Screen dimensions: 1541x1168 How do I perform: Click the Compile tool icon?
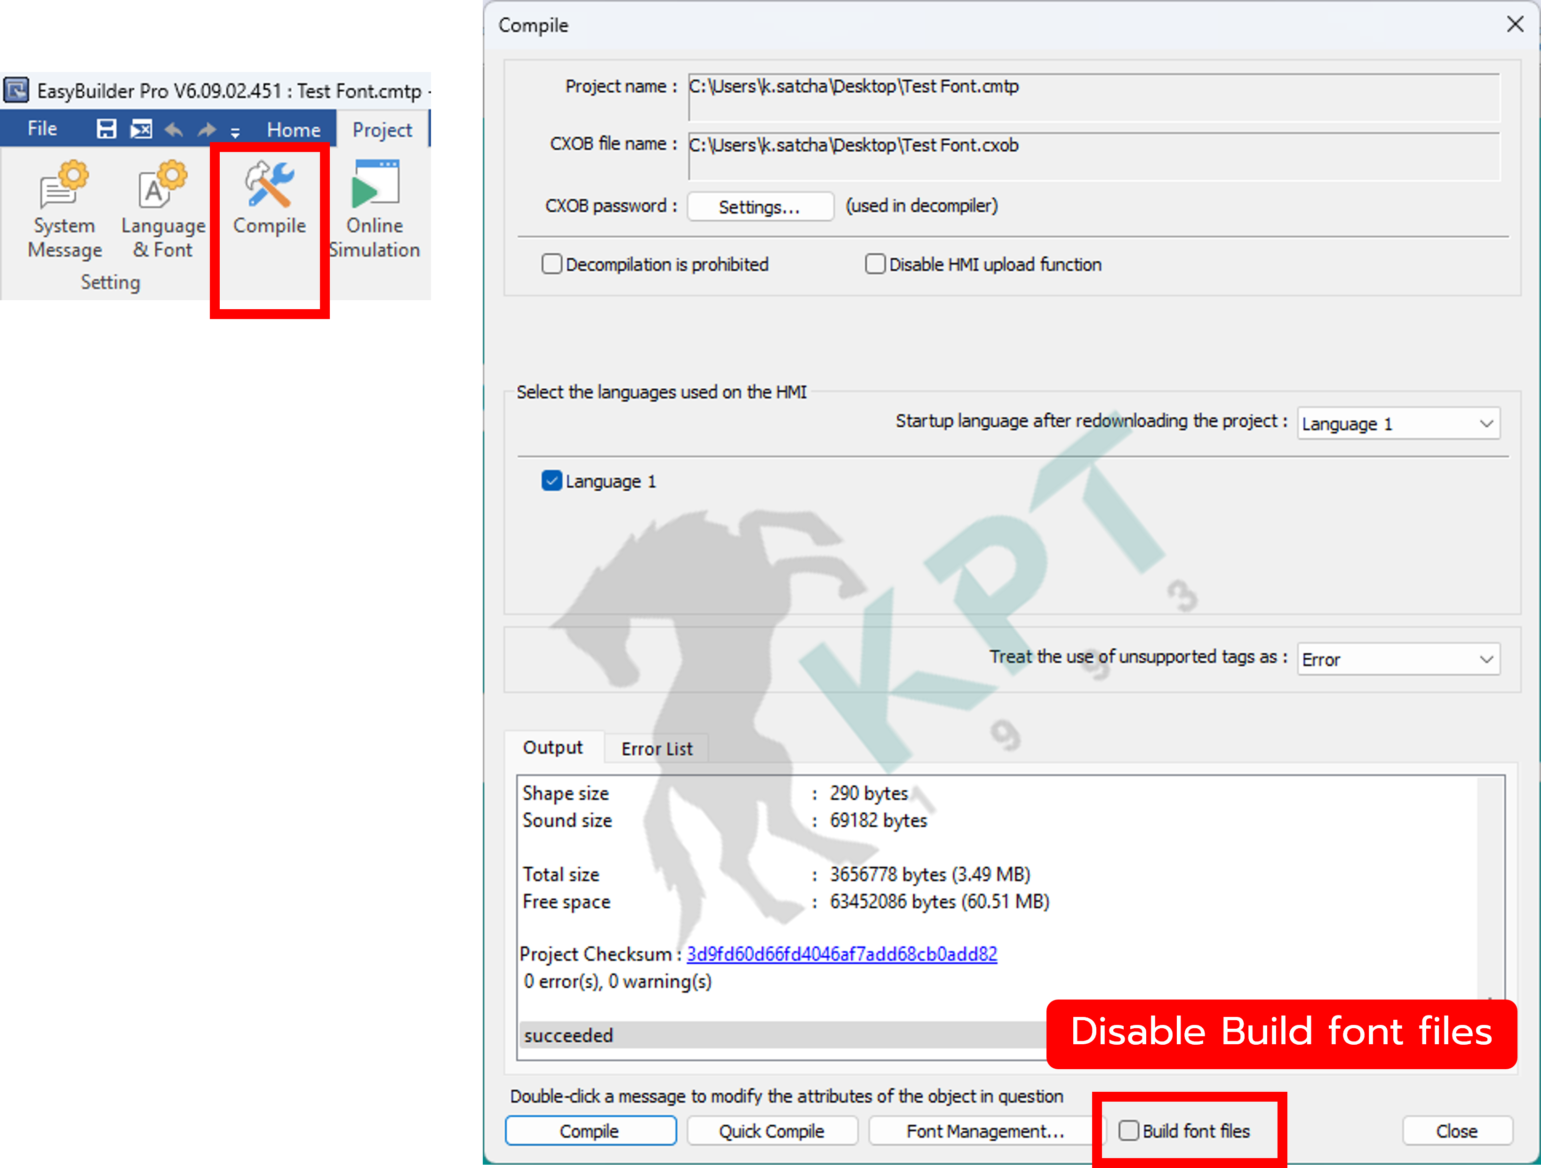[269, 199]
